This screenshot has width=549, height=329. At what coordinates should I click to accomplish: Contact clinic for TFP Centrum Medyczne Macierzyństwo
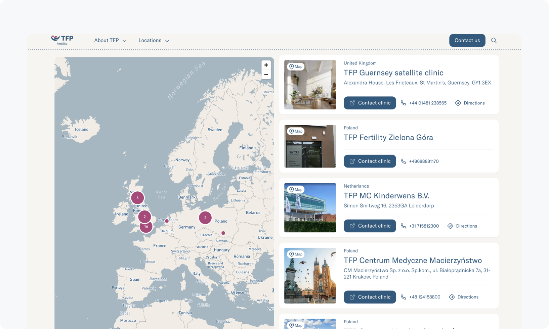click(x=370, y=297)
